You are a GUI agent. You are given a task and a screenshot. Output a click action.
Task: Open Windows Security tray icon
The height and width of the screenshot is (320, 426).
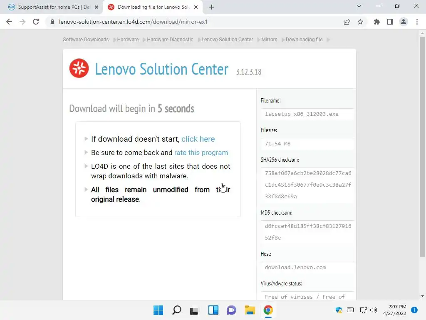click(x=339, y=310)
